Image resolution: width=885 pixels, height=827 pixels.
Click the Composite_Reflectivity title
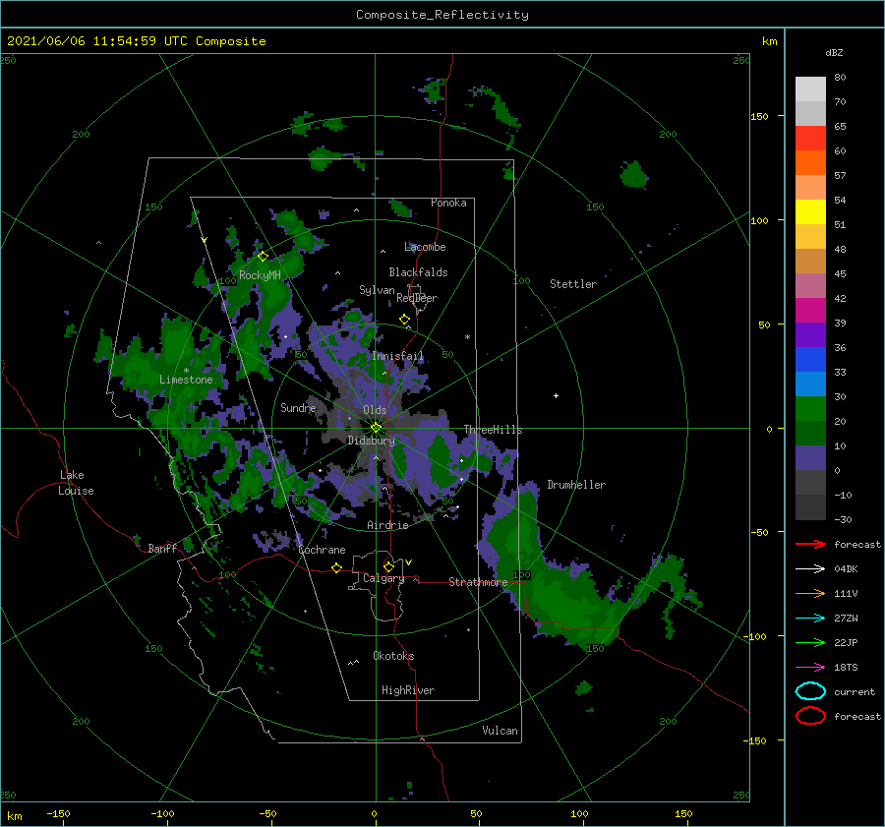(442, 15)
